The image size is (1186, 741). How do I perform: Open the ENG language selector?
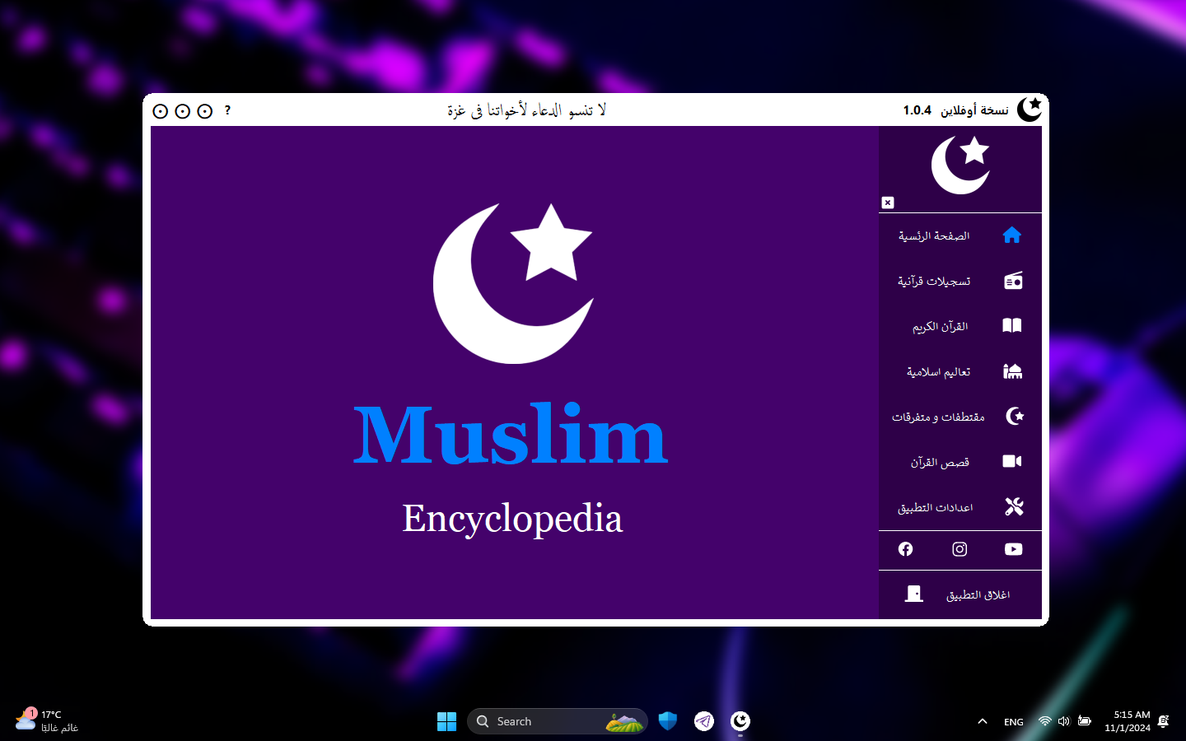[x=1013, y=721]
